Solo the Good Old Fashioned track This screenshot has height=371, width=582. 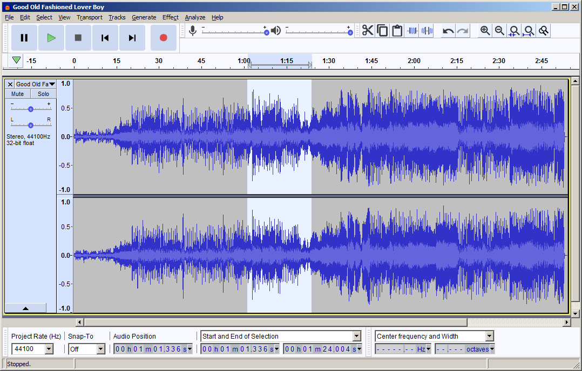pyautogui.click(x=43, y=94)
